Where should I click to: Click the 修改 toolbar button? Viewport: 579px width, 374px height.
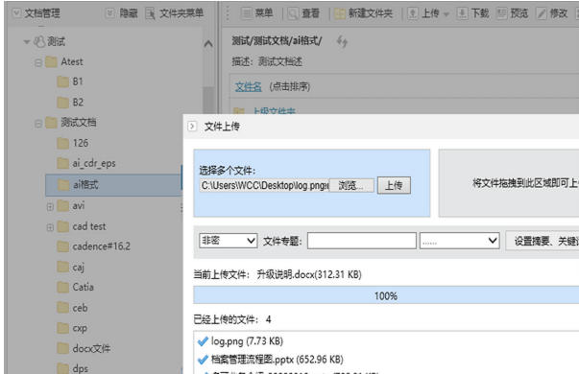552,13
